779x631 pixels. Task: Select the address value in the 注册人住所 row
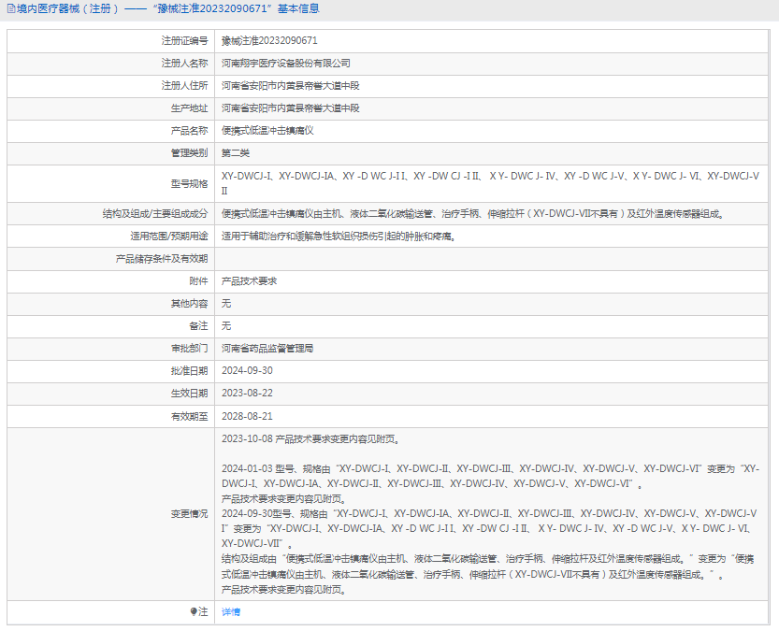click(290, 85)
